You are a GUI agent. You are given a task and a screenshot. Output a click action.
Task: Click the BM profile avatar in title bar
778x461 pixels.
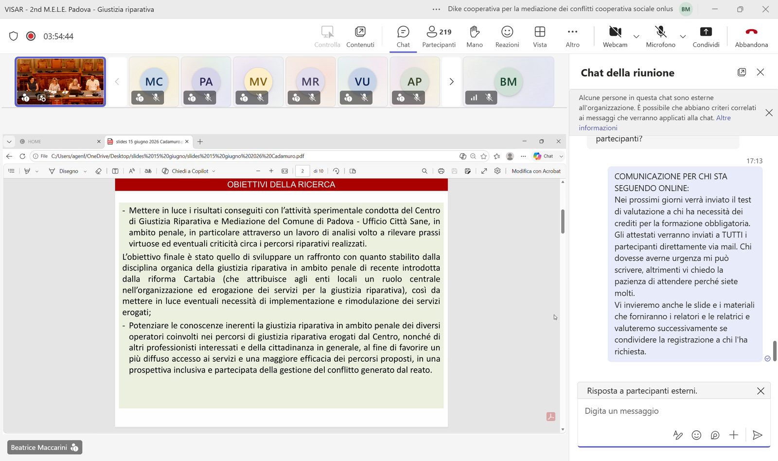click(x=686, y=9)
